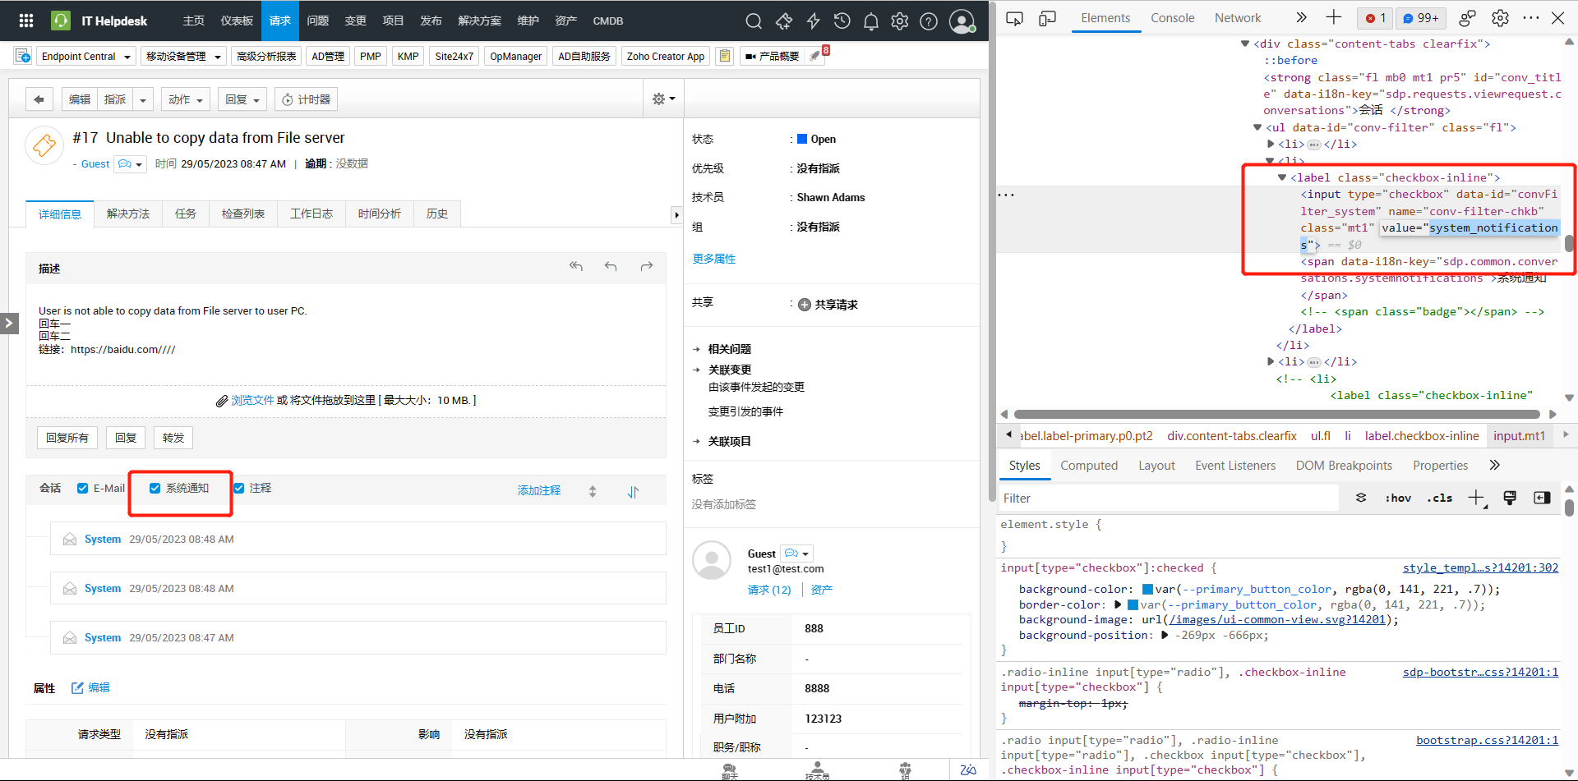The height and width of the screenshot is (781, 1578).
Task: Click the 转发 button
Action: (x=173, y=438)
